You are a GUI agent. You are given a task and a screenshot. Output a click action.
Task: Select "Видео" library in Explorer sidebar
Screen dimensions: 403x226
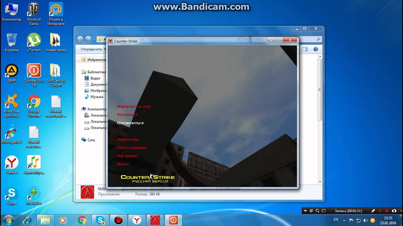[x=93, y=78]
